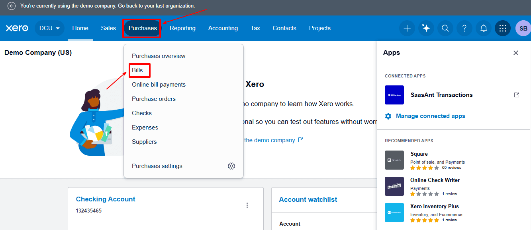Screen dimensions: 531x230
Task: Click the SB user avatar
Action: pyautogui.click(x=523, y=28)
